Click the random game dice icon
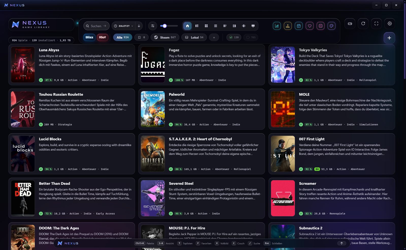Viewport: 406px width, 250px height. 320,26
